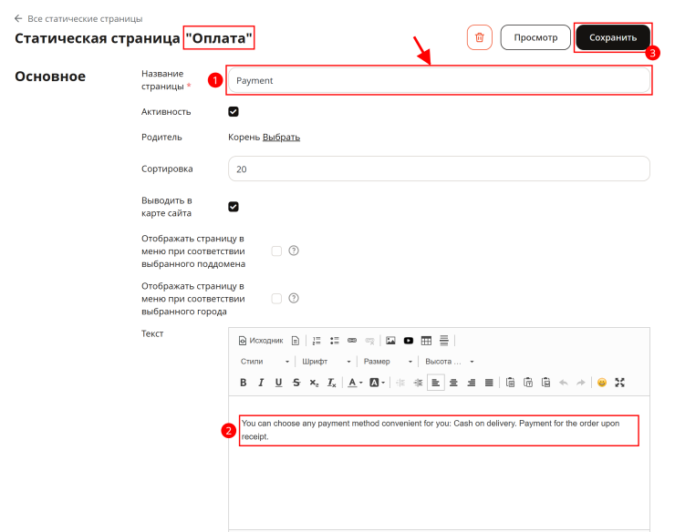The image size is (675, 532).
Task: Go back to Все статические страницы
Action: pyautogui.click(x=78, y=18)
